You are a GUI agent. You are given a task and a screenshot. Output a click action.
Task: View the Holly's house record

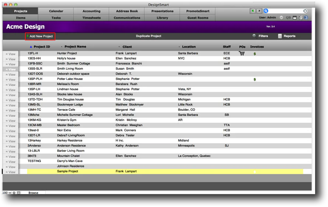click(11, 59)
